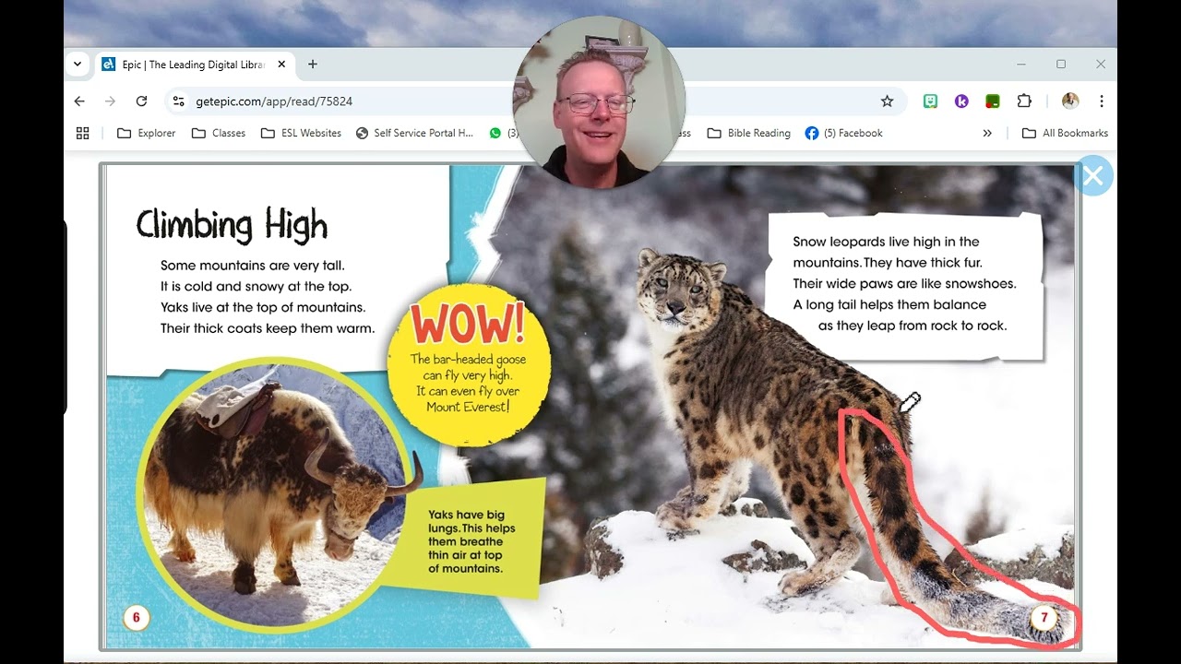This screenshot has height=664, width=1181.
Task: Open the Self Service Portal bookmark
Action: pyautogui.click(x=414, y=133)
